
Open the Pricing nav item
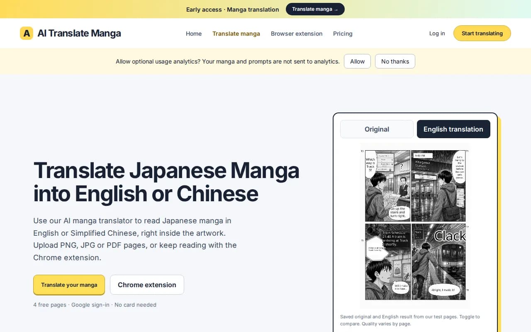343,34
